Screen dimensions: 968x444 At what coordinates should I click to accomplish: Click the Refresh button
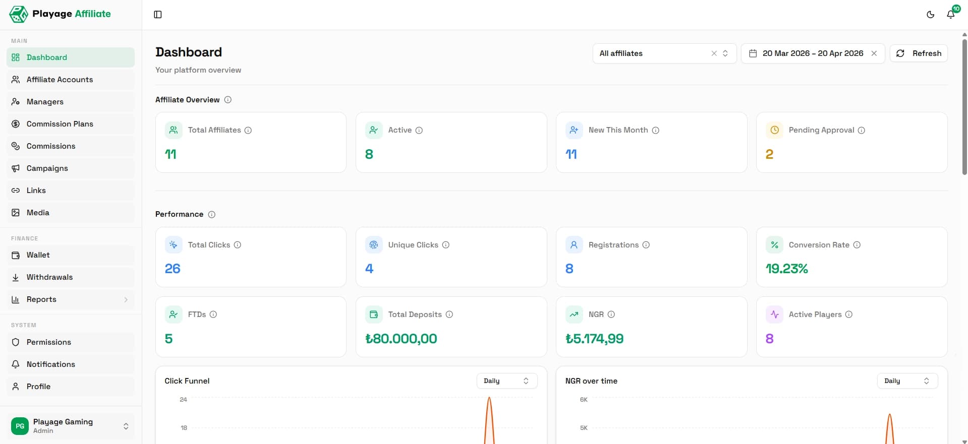point(919,53)
